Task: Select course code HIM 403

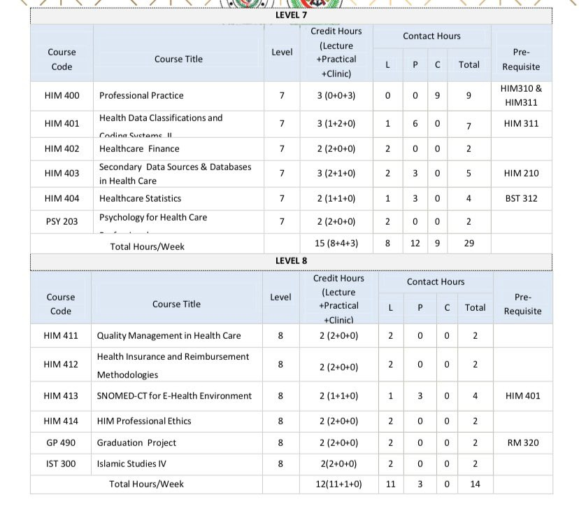Action: [x=62, y=174]
